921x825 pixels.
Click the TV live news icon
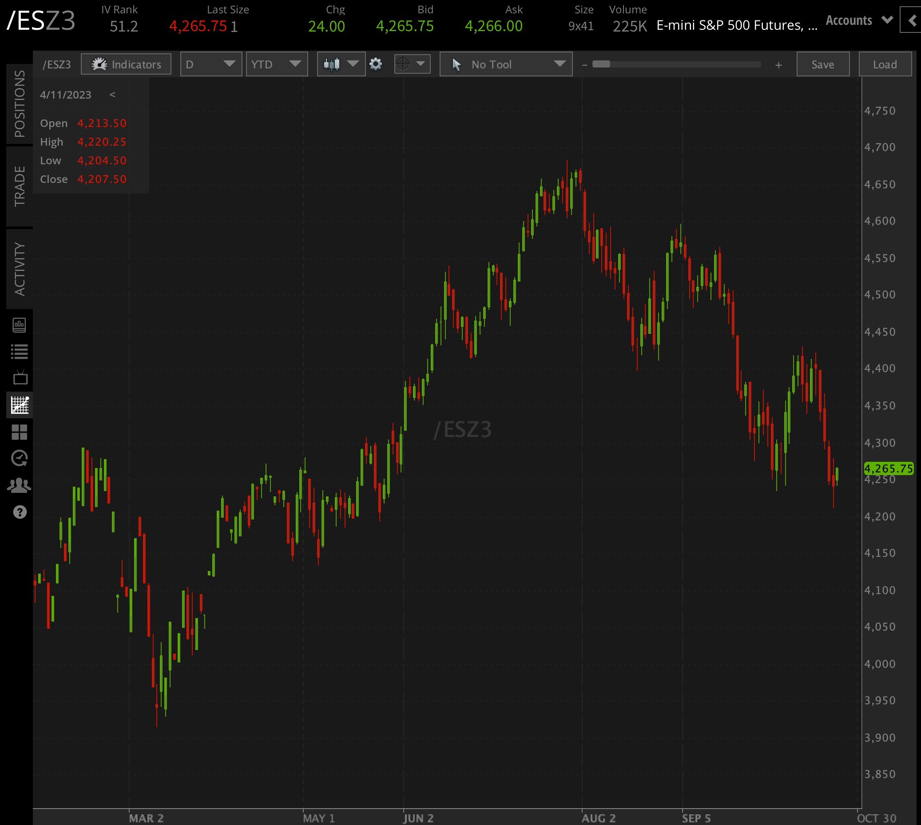[x=20, y=377]
